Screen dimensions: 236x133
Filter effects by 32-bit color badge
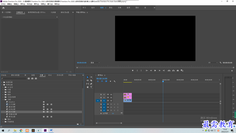click(32, 79)
